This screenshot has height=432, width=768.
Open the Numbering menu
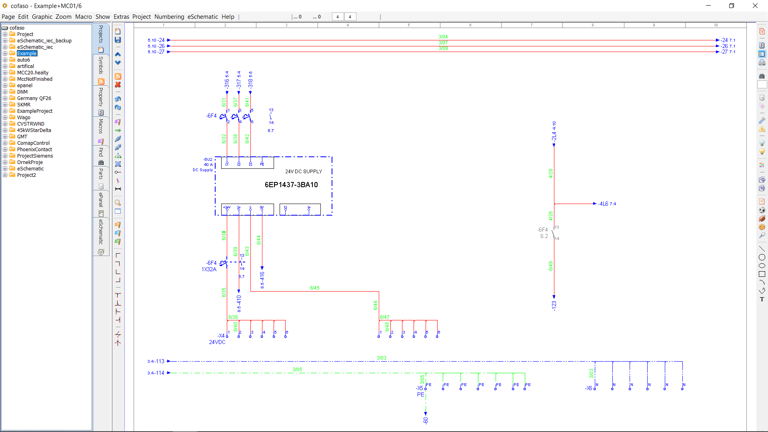[x=169, y=17]
